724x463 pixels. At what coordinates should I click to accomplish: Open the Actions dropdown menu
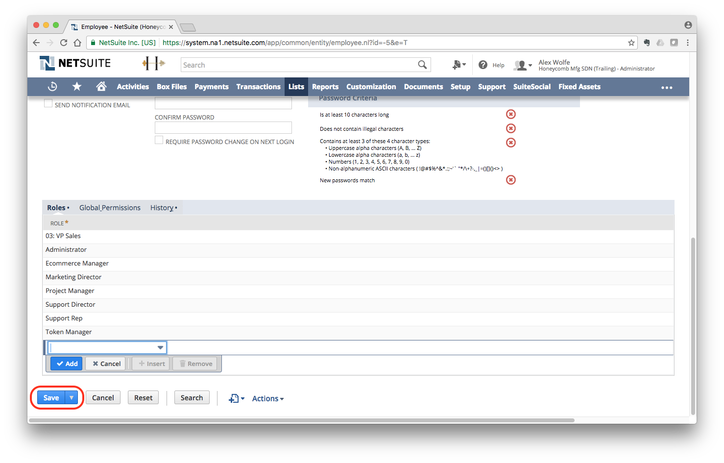[x=268, y=399]
